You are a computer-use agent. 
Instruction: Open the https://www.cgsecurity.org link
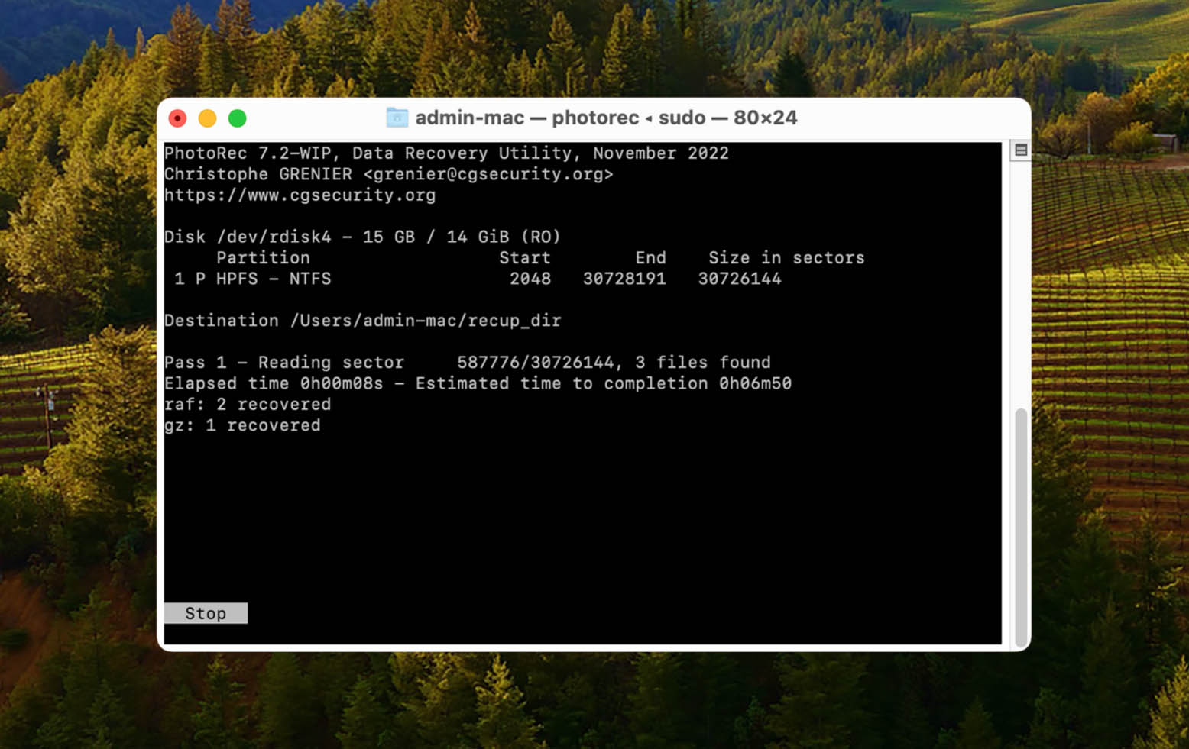pyautogui.click(x=300, y=195)
